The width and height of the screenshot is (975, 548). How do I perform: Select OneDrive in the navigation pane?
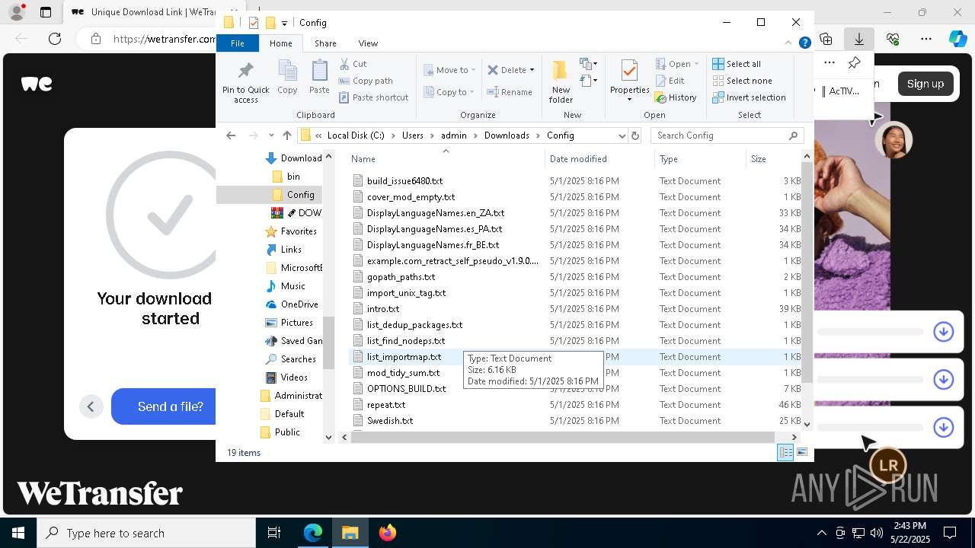point(299,304)
